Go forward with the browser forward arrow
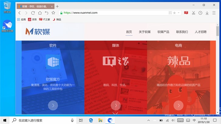221x124 pixels. click(x=26, y=13)
